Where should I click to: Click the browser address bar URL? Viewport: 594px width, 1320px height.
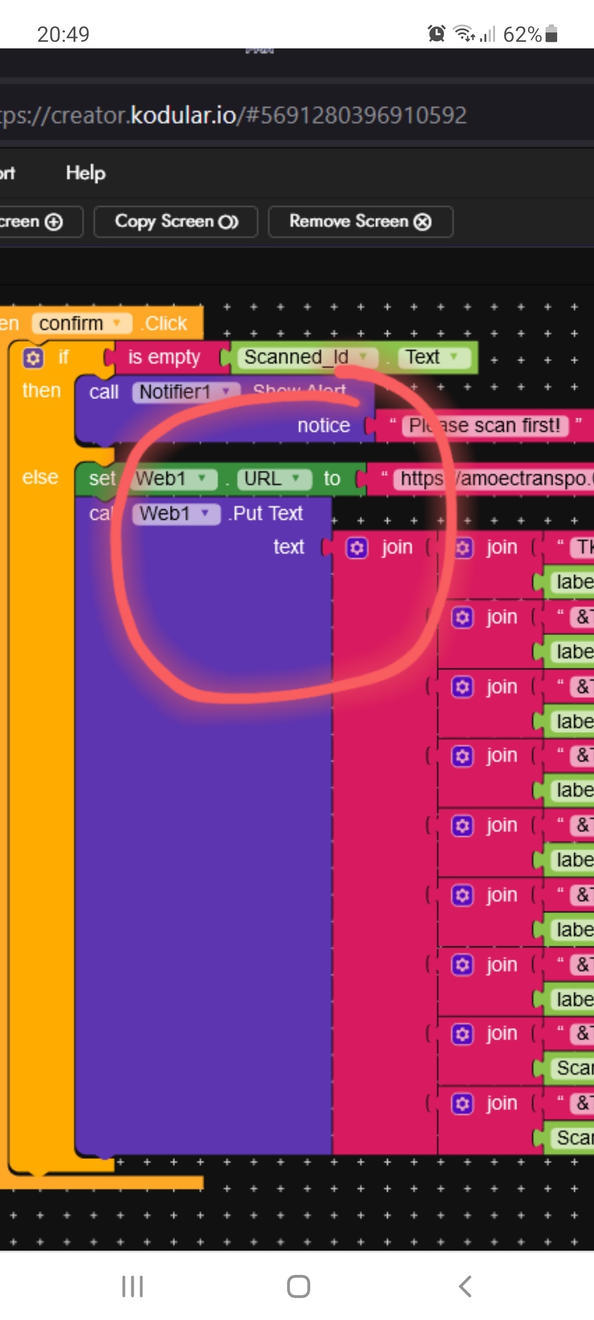234,116
